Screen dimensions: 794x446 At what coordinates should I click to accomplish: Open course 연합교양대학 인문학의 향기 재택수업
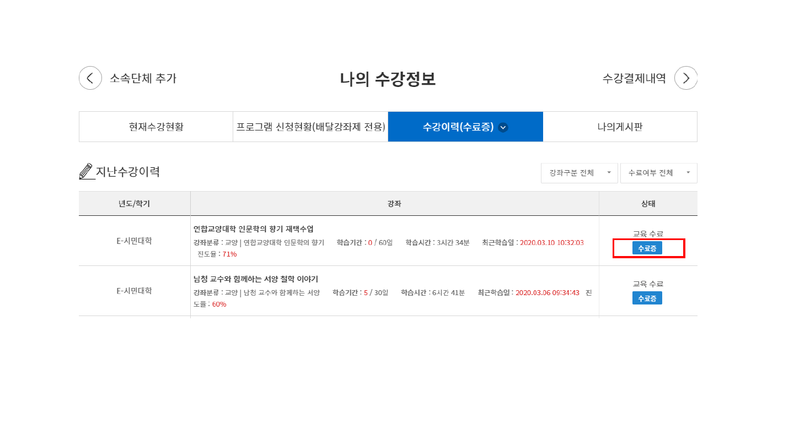click(x=253, y=229)
